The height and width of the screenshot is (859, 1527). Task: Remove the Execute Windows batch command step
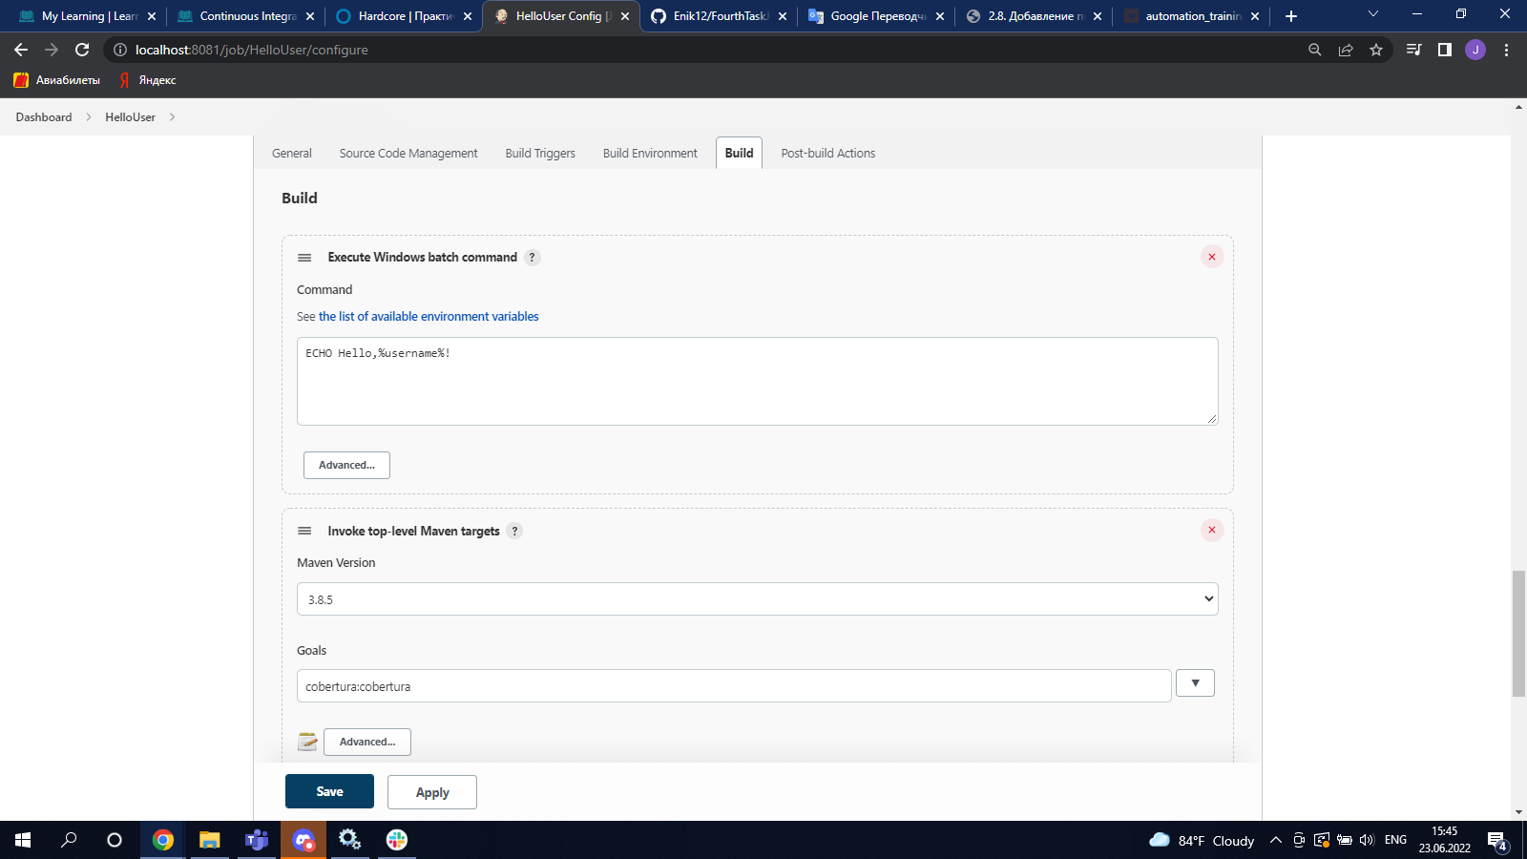coord(1212,257)
